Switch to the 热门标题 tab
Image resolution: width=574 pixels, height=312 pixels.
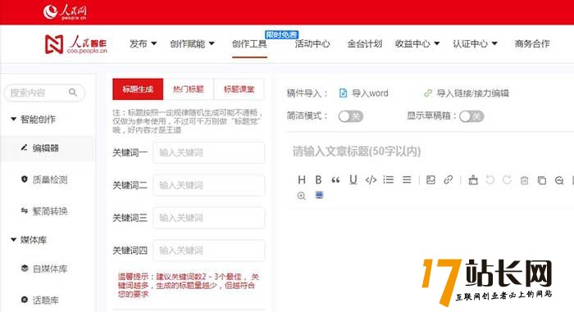click(188, 89)
